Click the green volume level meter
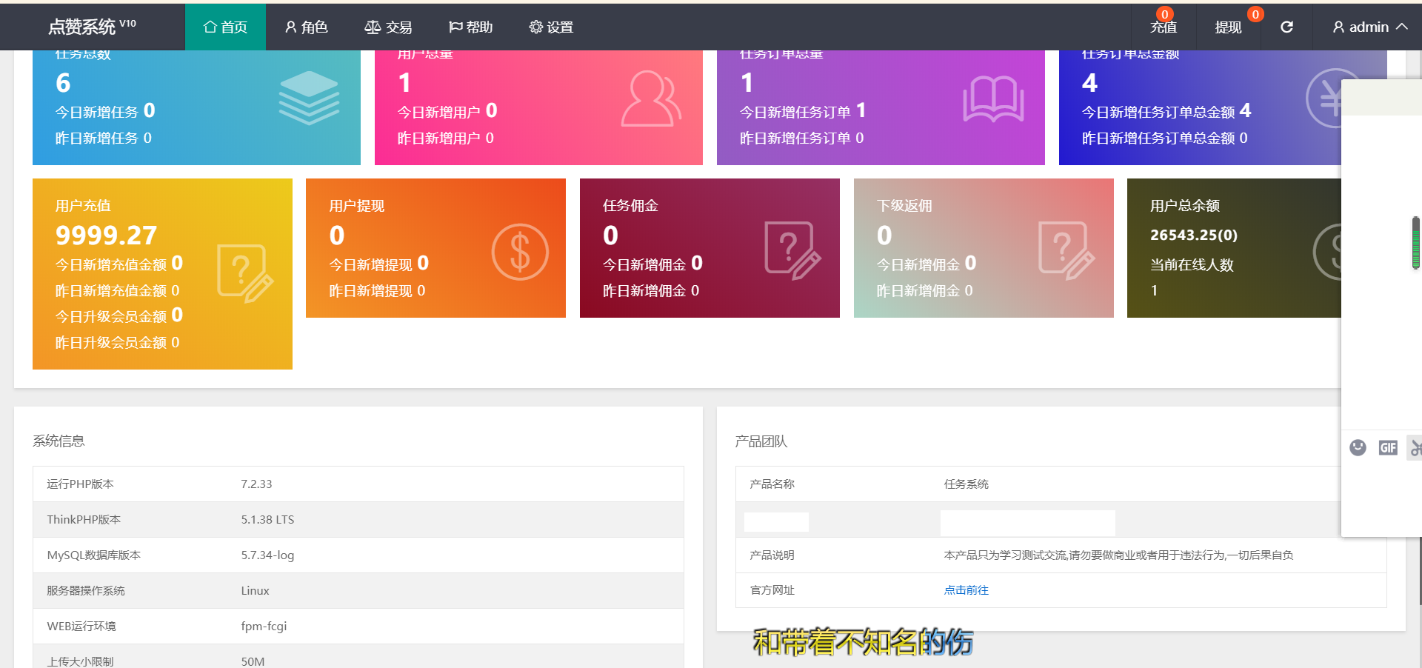Screen dimensions: 1422x668 pos(1415,243)
